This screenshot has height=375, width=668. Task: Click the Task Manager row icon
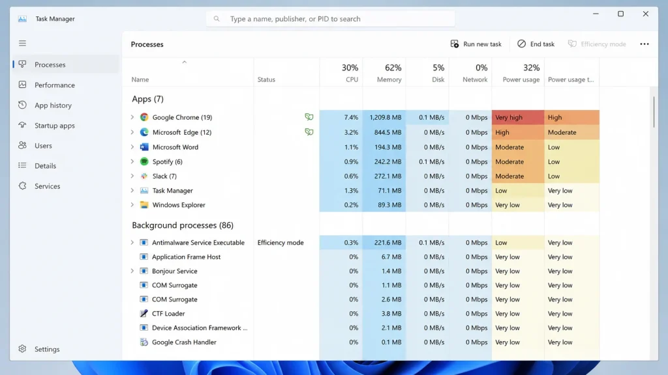(x=144, y=190)
